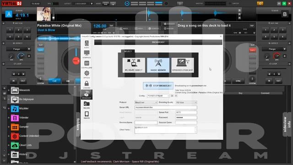
Task: Click the Videolar video icon
Action: pyautogui.click(x=15, y=118)
